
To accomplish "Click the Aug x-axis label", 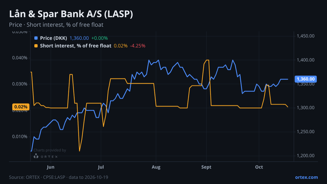I will click(x=156, y=167).
